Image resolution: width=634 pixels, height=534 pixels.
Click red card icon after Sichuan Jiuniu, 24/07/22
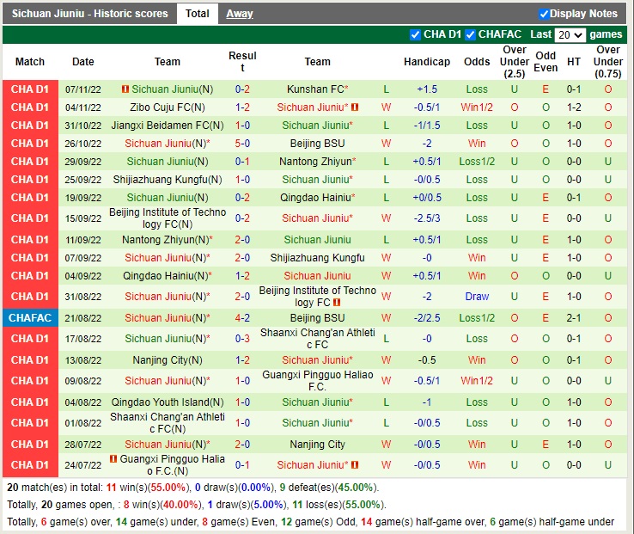point(355,465)
